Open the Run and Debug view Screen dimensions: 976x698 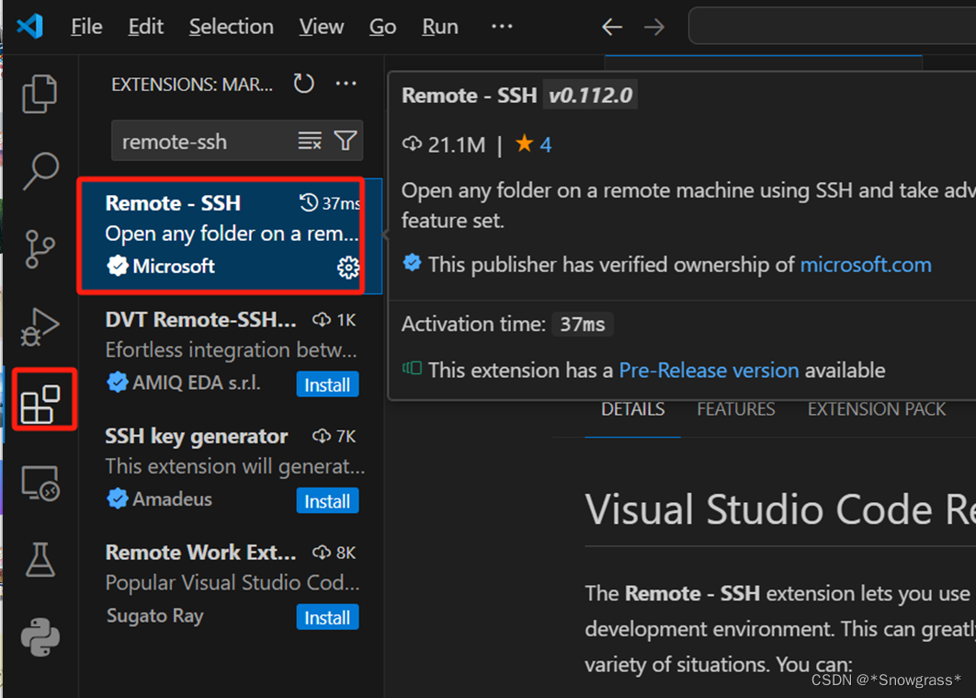40,326
